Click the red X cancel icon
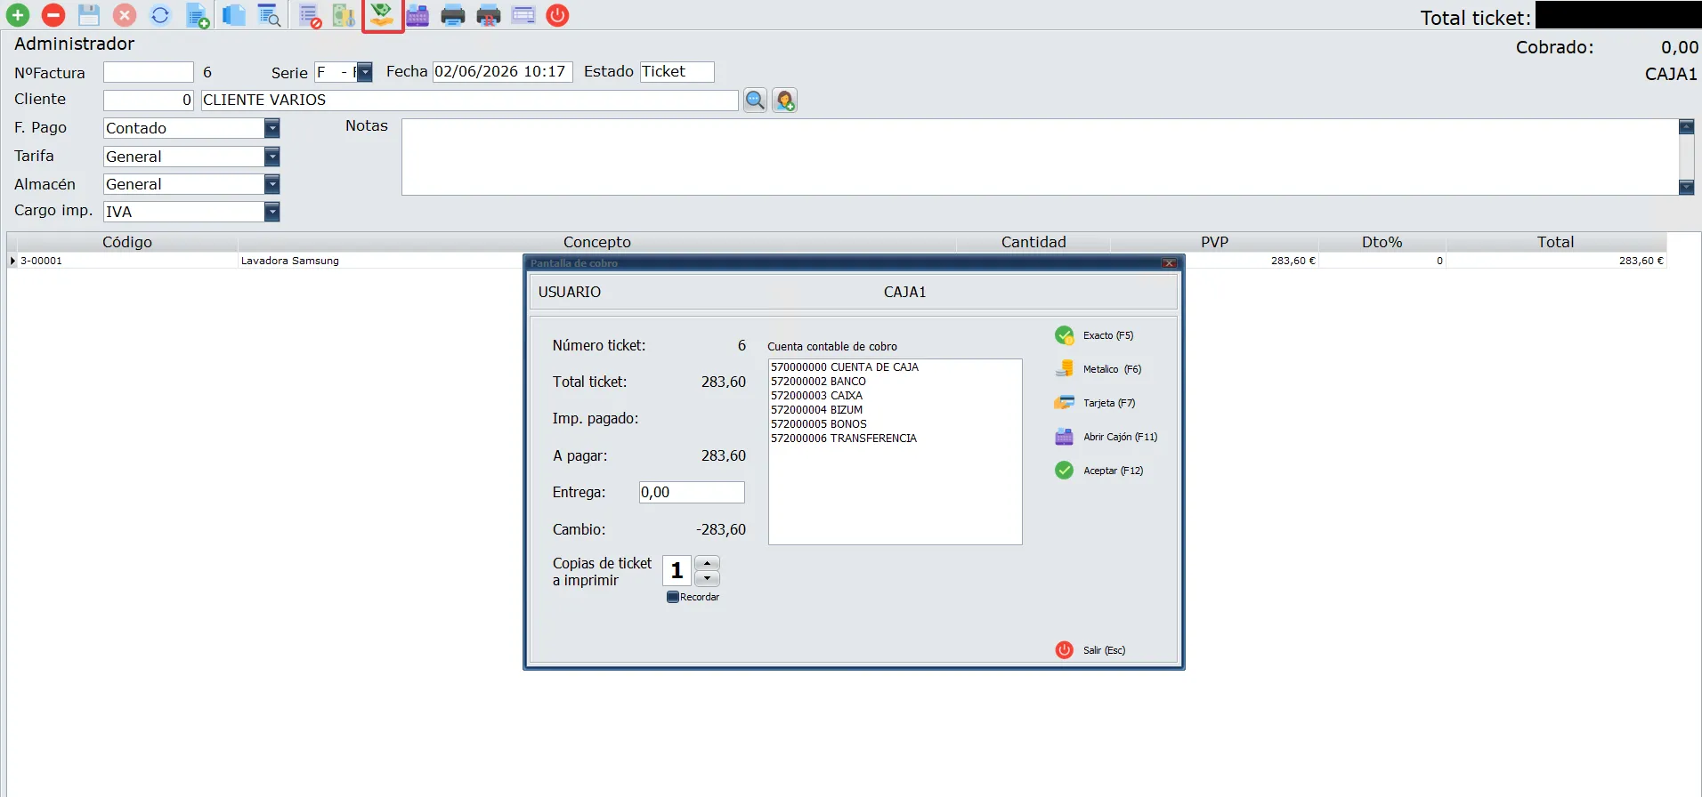 coord(125,15)
